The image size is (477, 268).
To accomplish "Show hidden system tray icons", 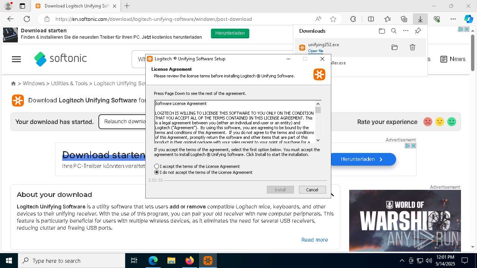I will click(x=402, y=261).
